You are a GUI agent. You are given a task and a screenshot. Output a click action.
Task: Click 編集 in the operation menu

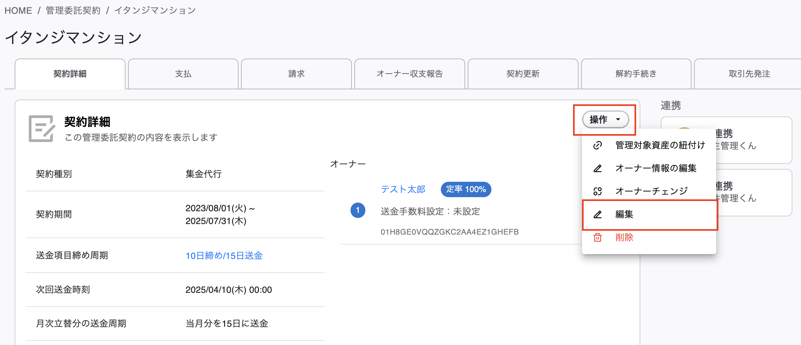(x=649, y=214)
